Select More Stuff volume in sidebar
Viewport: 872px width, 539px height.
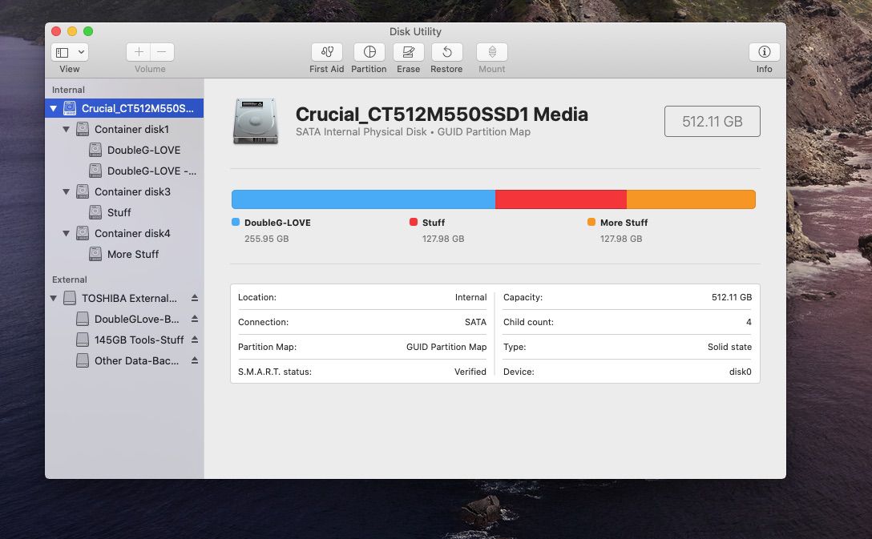click(132, 254)
